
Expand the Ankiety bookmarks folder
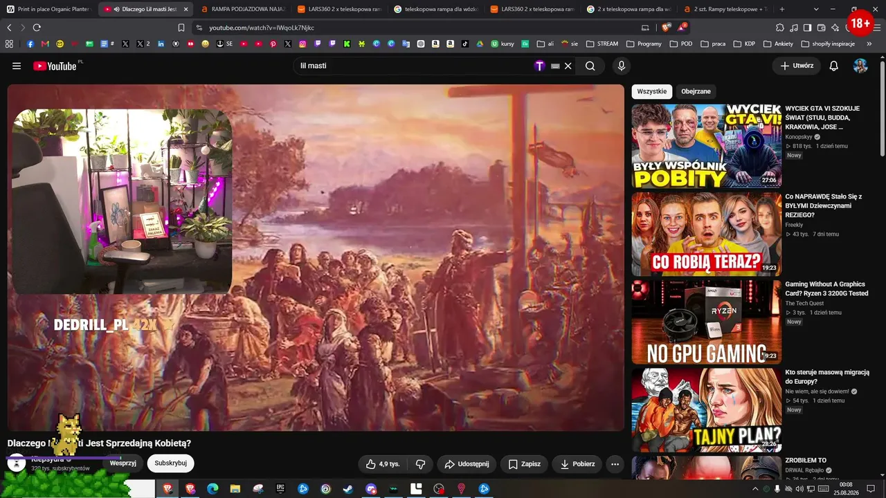[778, 44]
